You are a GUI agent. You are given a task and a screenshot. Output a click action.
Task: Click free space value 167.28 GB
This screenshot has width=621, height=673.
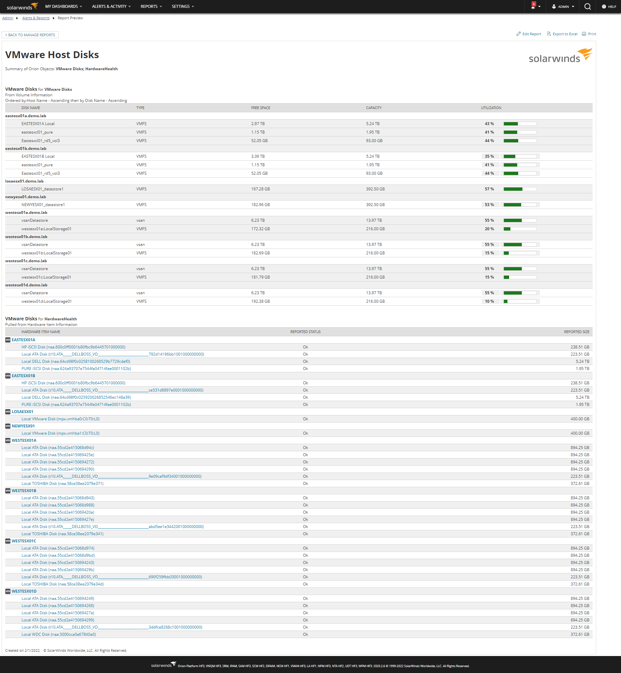click(260, 189)
